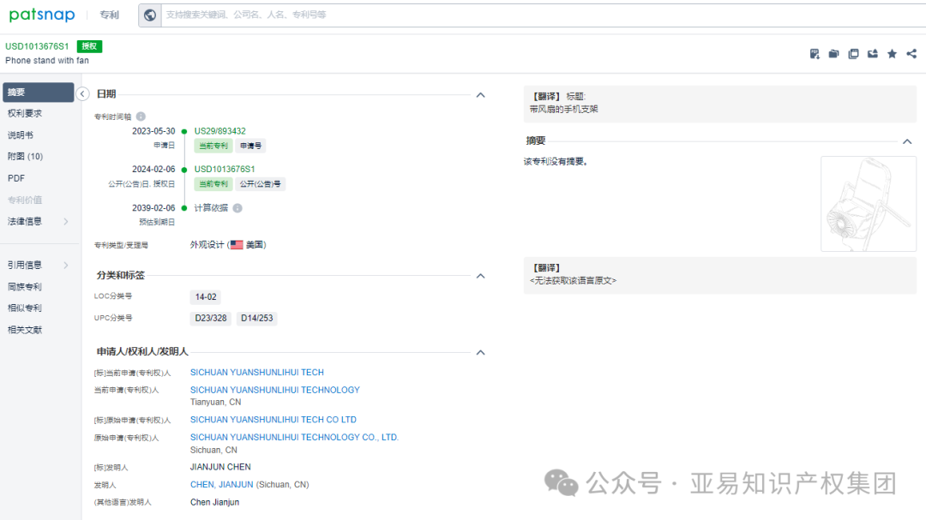Click the 专利 label next to the logo
This screenshot has height=520, width=926.
109,15
